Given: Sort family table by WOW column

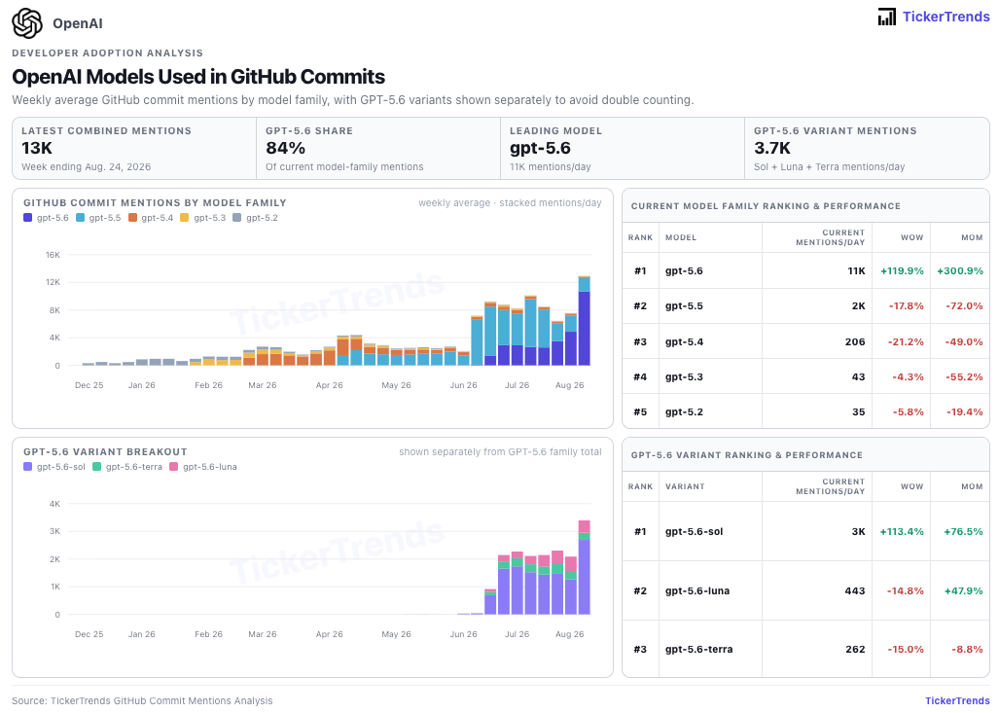Looking at the screenshot, I should coord(911,237).
